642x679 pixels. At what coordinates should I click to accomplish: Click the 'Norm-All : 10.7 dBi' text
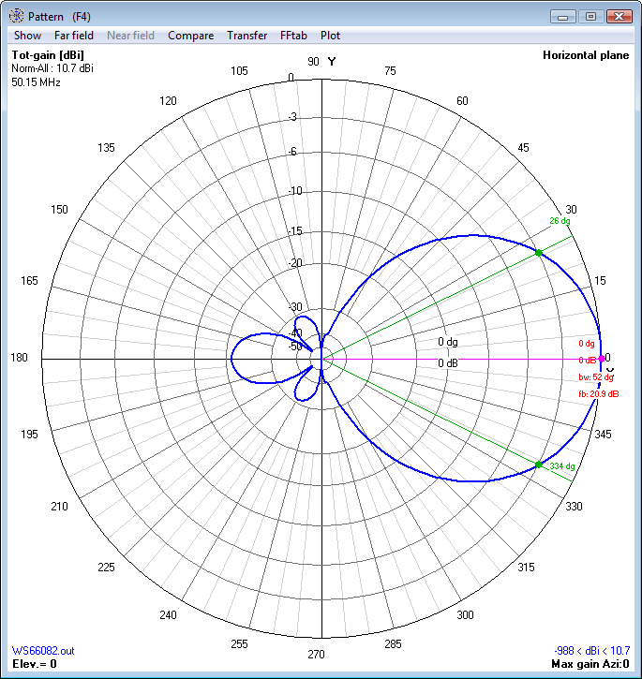(x=52, y=68)
